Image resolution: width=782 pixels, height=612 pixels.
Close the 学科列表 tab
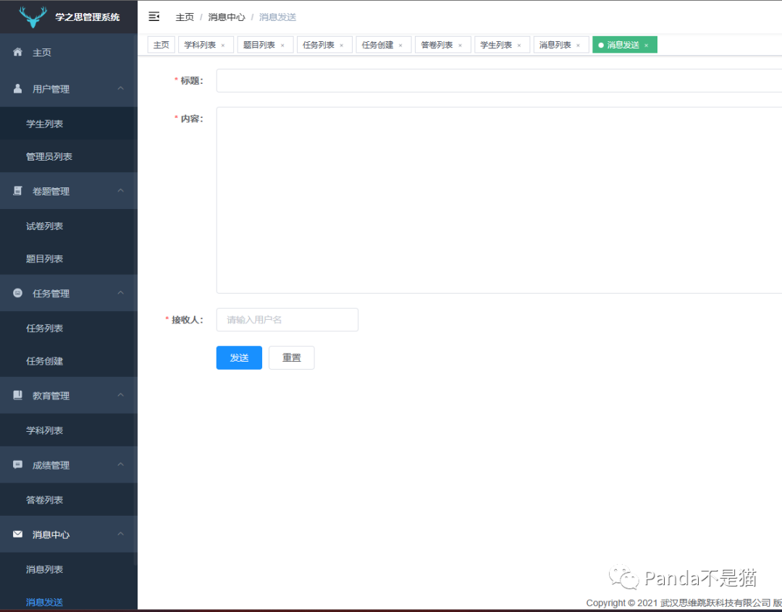coord(223,46)
